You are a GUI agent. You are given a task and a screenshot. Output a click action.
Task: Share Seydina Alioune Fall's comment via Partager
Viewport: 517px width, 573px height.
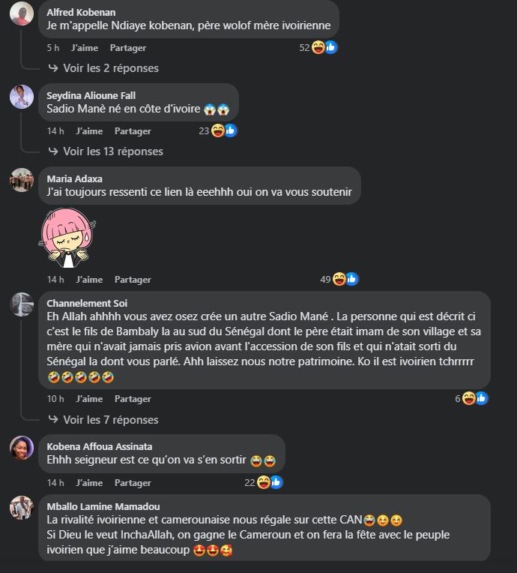click(x=133, y=131)
